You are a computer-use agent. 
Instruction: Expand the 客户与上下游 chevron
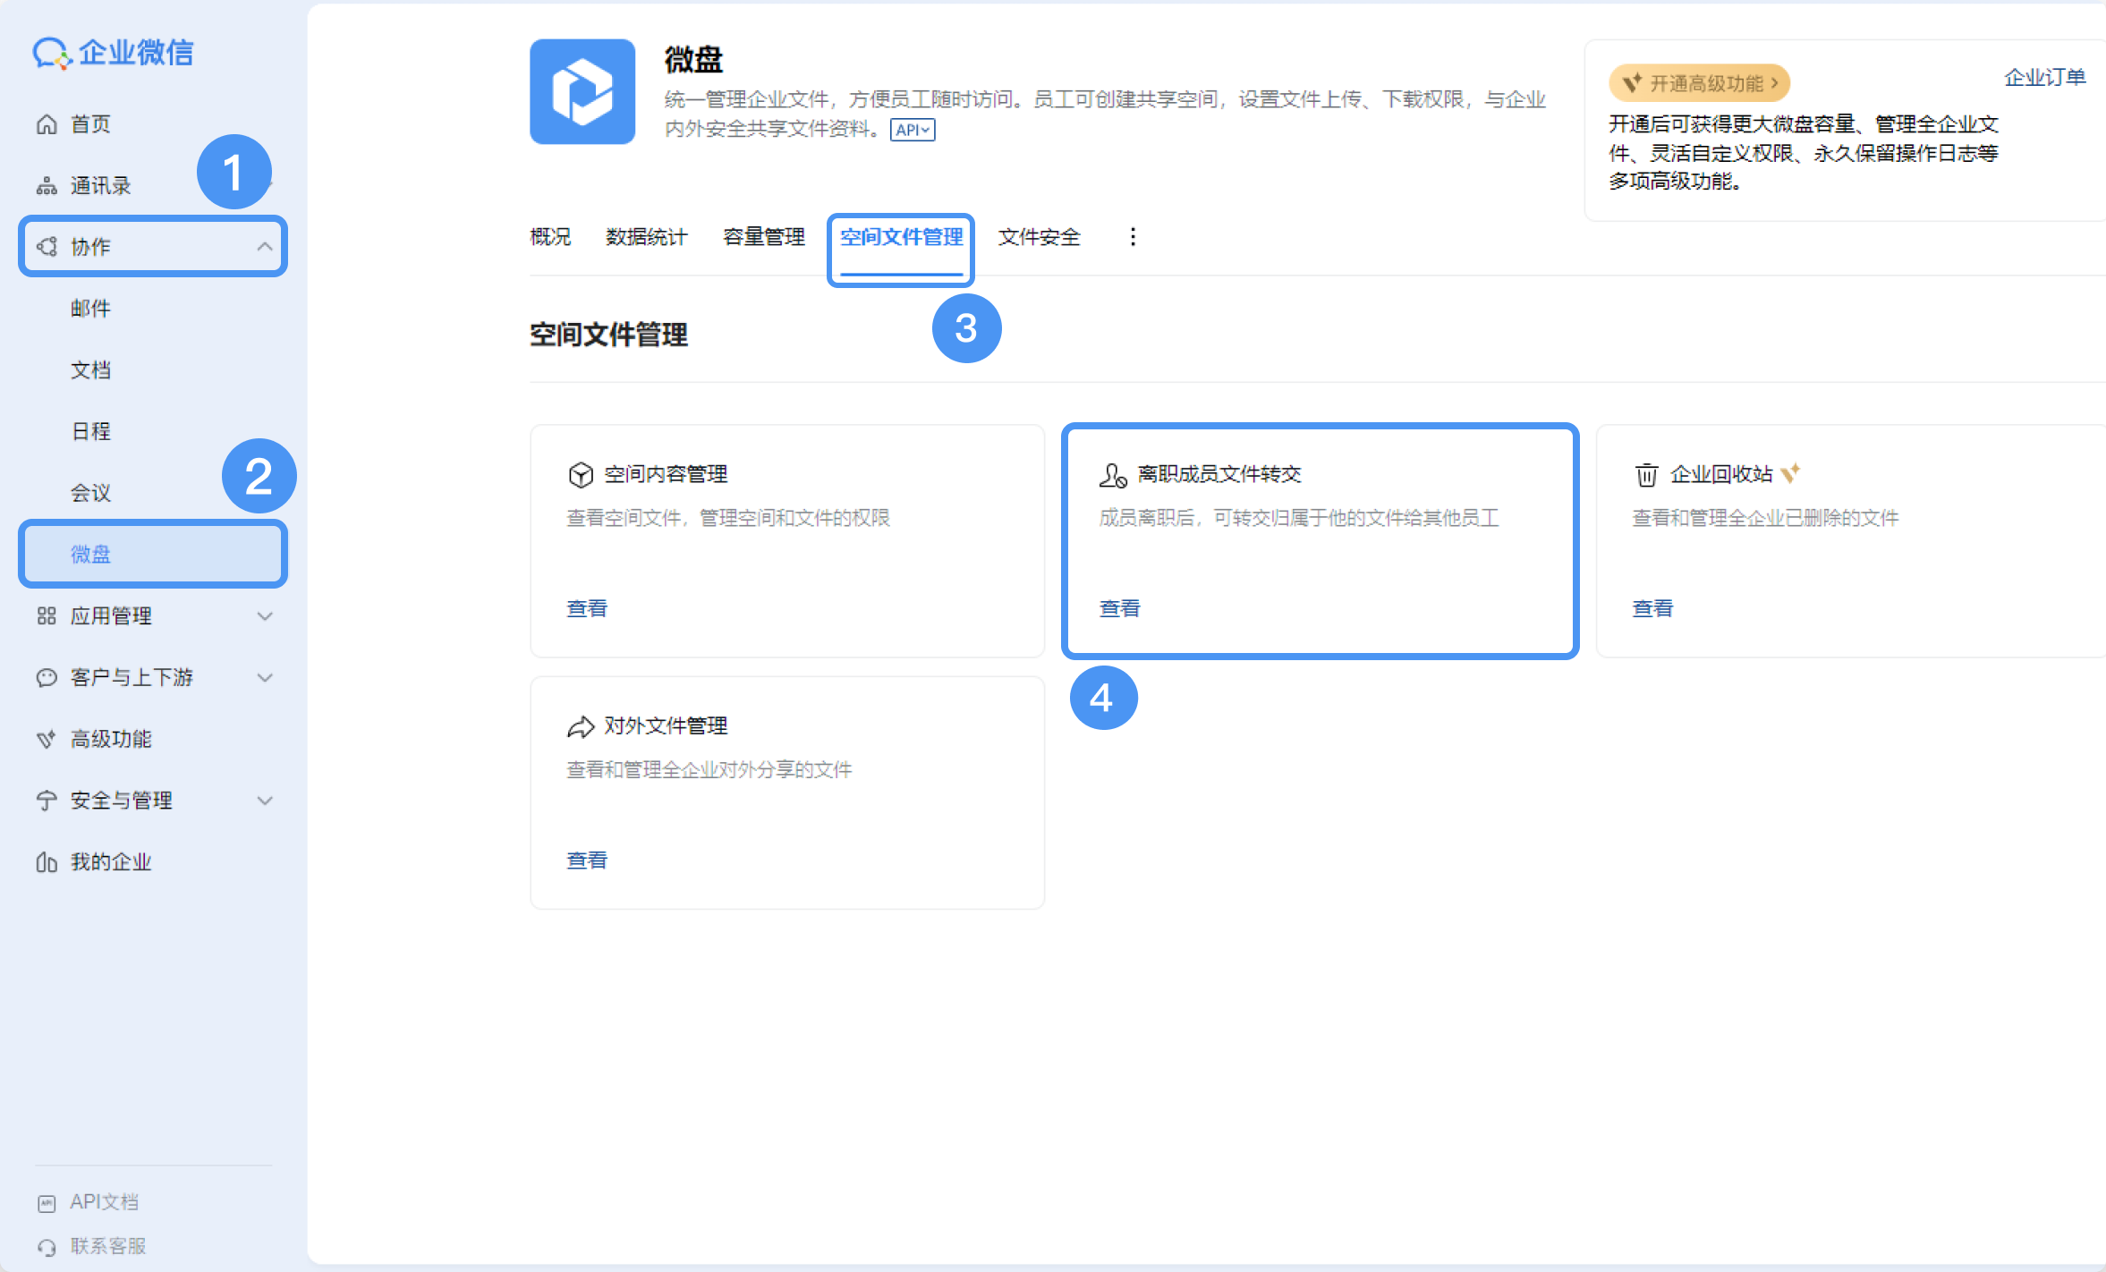point(265,678)
